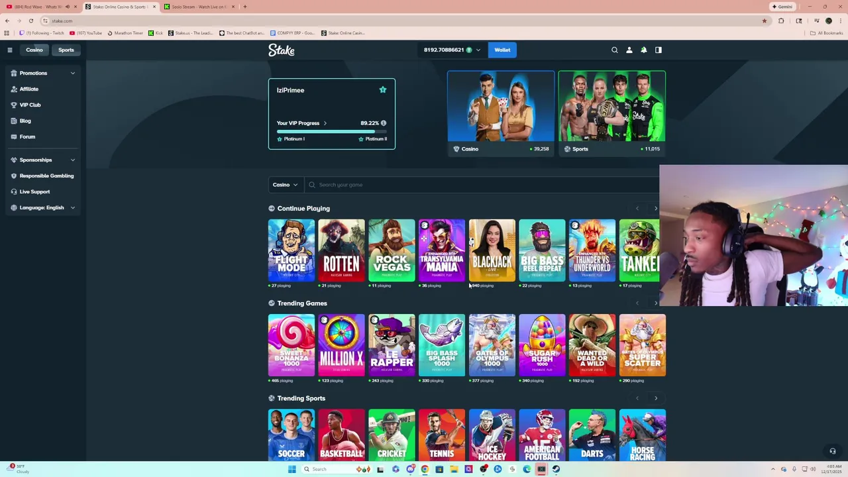Image resolution: width=848 pixels, height=477 pixels.
Task: Reload the page in Chrome
Action: (x=30, y=21)
